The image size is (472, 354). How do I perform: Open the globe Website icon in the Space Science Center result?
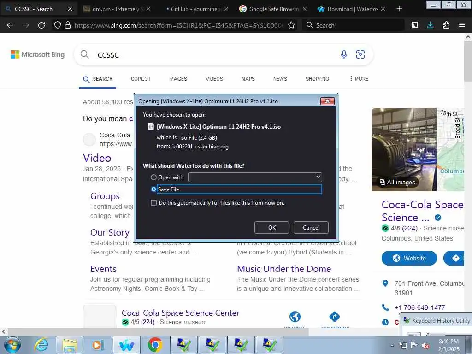click(295, 317)
